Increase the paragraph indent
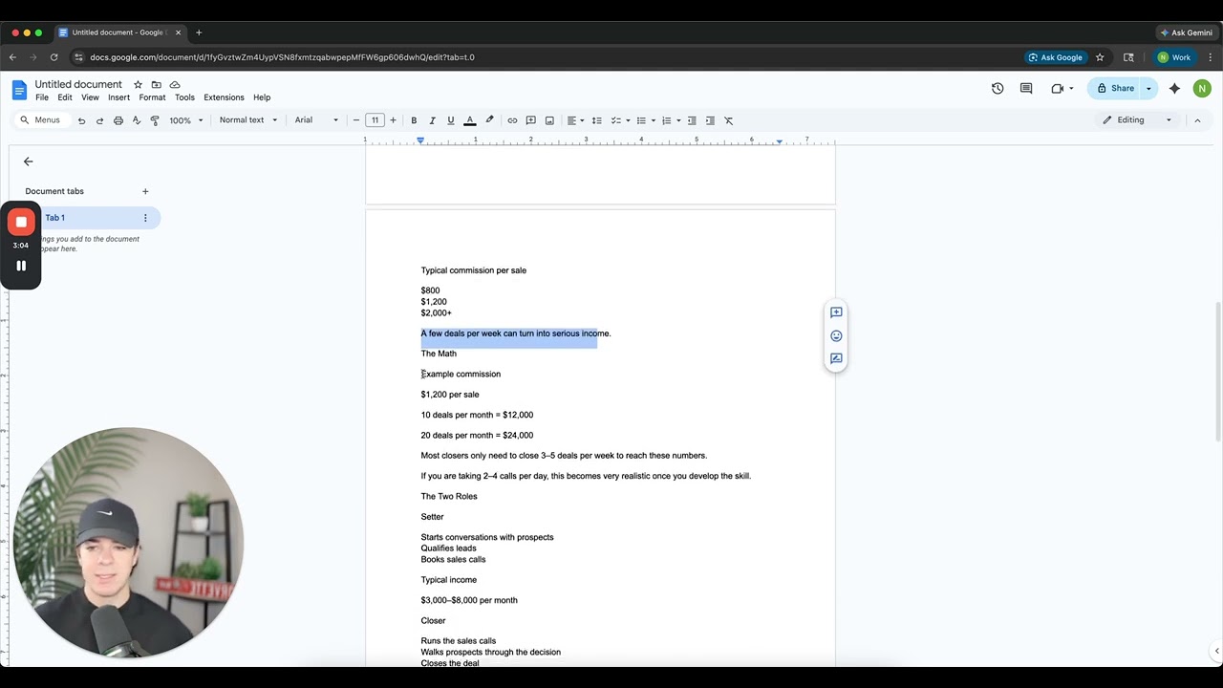Viewport: 1223px width, 688px height. click(710, 120)
